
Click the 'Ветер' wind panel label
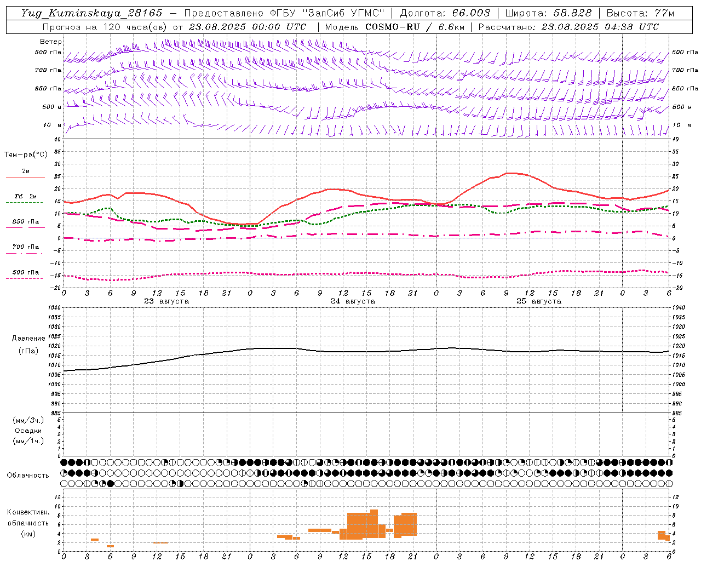pos(51,42)
